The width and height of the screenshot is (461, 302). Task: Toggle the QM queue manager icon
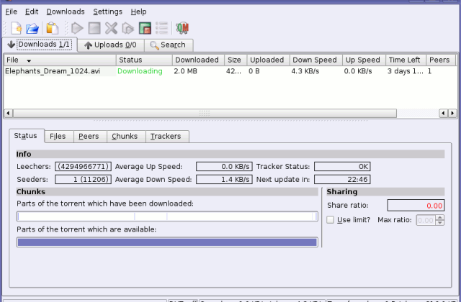click(182, 28)
